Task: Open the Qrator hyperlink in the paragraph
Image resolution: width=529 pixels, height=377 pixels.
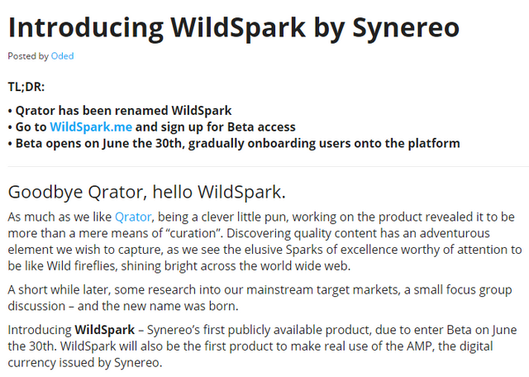Action: 132,217
